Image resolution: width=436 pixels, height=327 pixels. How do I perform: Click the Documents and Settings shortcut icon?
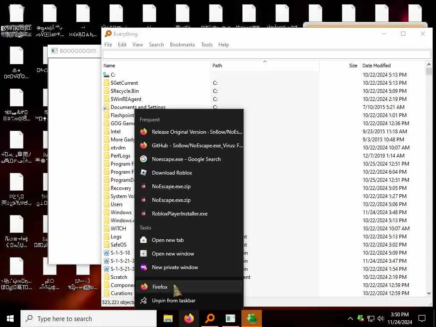(106, 107)
